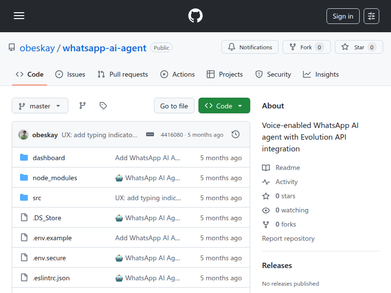This screenshot has width=391, height=293.
Task: Open GitHub home via the logo icon
Action: tap(195, 15)
